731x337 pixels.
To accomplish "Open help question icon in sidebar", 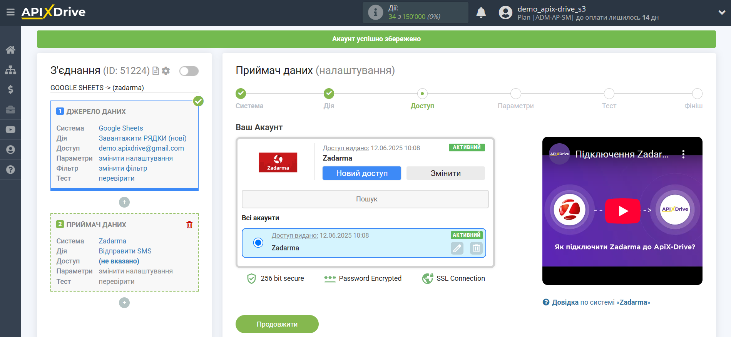I will pos(10,169).
